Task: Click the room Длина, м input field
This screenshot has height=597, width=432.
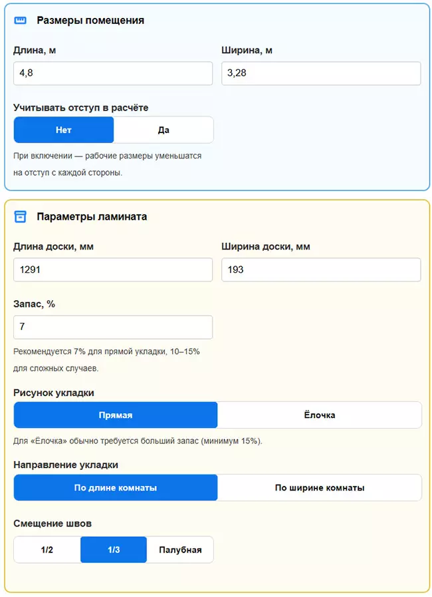Action: coord(113,73)
